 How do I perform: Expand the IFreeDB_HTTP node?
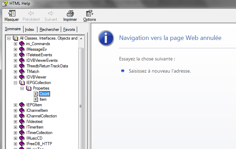point(15,144)
